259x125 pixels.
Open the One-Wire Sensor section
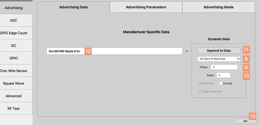[x=14, y=71]
